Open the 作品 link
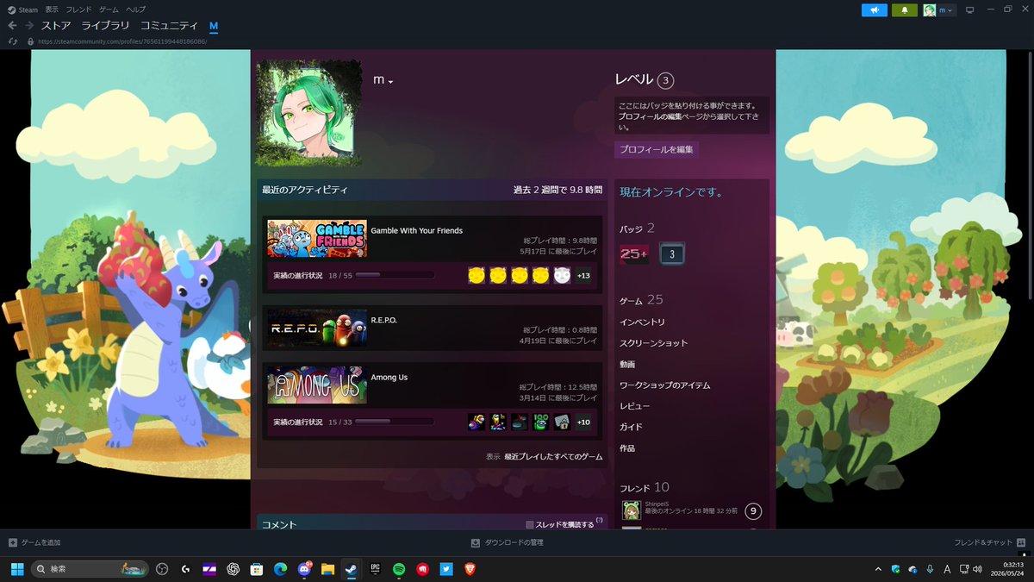The image size is (1034, 582). pyautogui.click(x=627, y=448)
